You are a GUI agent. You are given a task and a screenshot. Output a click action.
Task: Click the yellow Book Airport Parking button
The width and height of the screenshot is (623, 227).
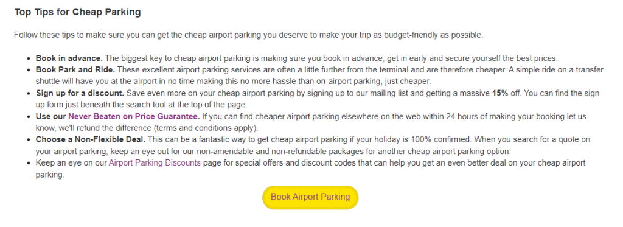pyautogui.click(x=310, y=197)
